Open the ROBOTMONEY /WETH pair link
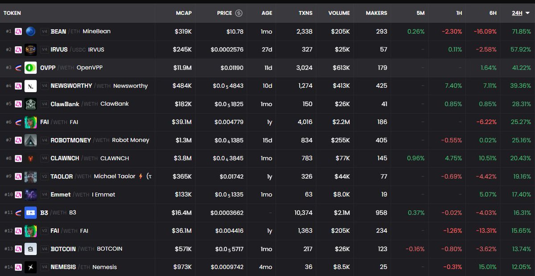535x276 pixels. click(80, 140)
